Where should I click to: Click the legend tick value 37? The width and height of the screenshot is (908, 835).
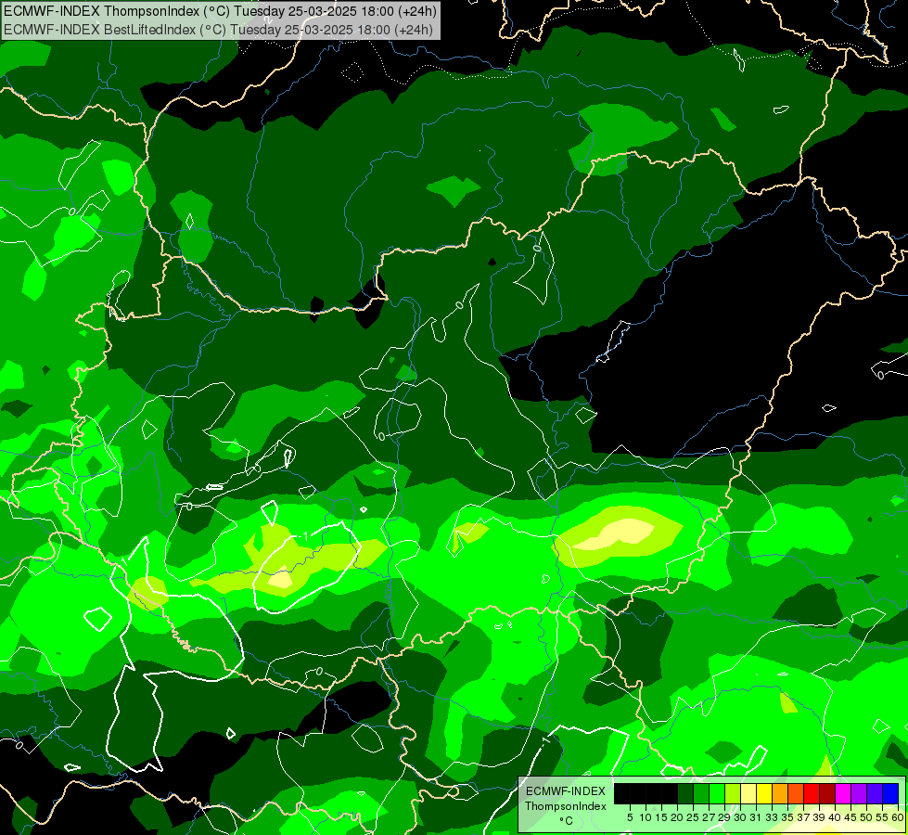[x=804, y=817]
